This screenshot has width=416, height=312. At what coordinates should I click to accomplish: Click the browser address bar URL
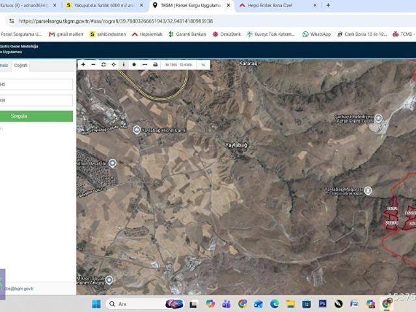116,21
